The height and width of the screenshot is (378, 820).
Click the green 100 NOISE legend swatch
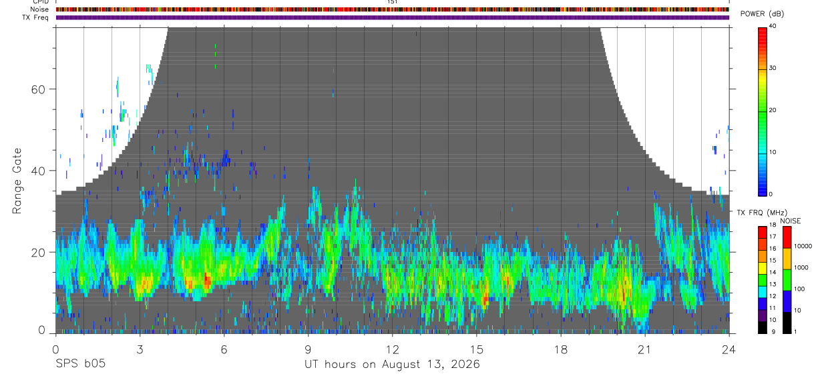pos(787,279)
